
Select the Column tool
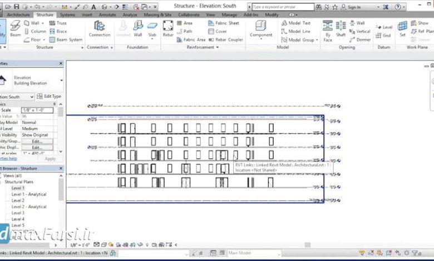(35, 31)
